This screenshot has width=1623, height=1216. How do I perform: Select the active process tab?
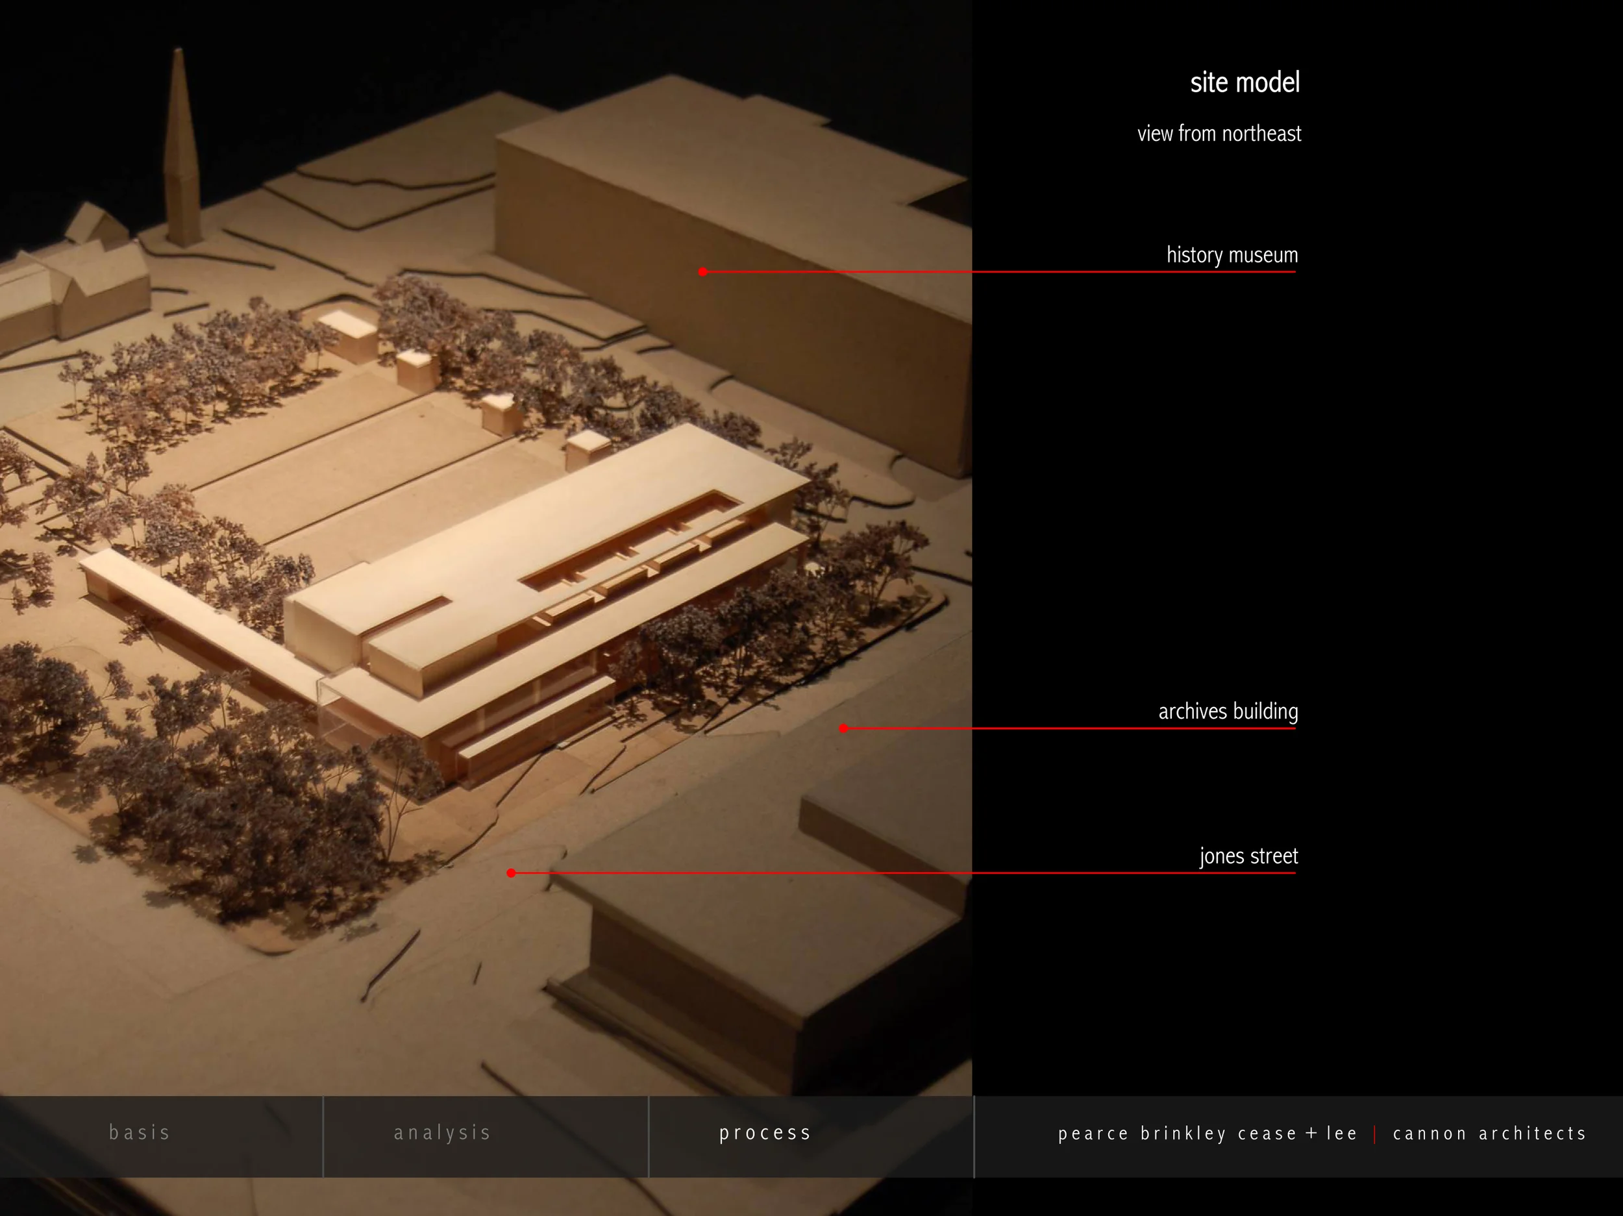point(765,1132)
